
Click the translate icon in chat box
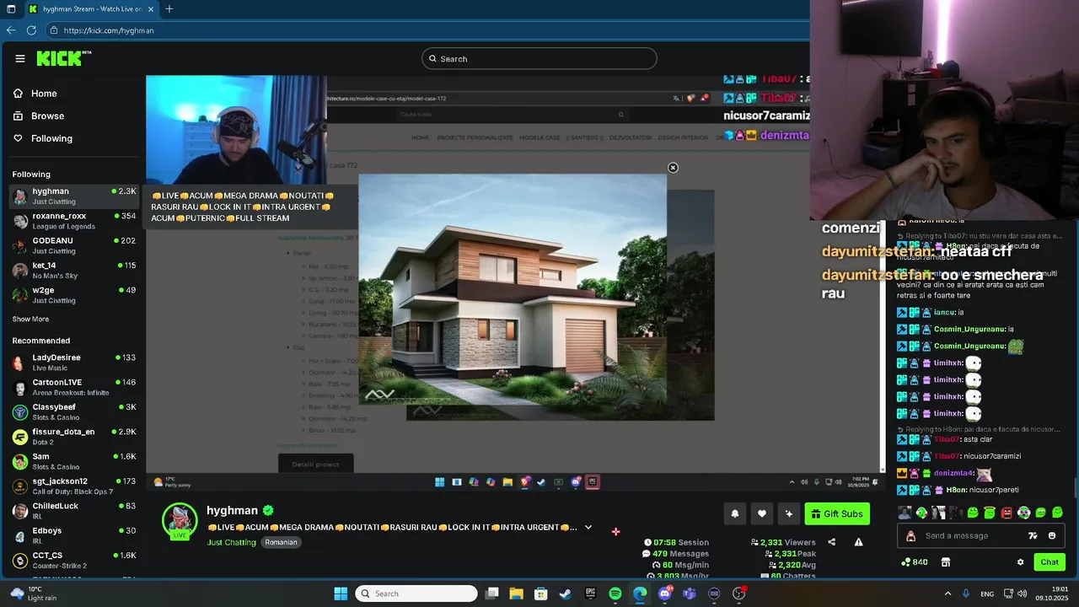[x=1033, y=536]
